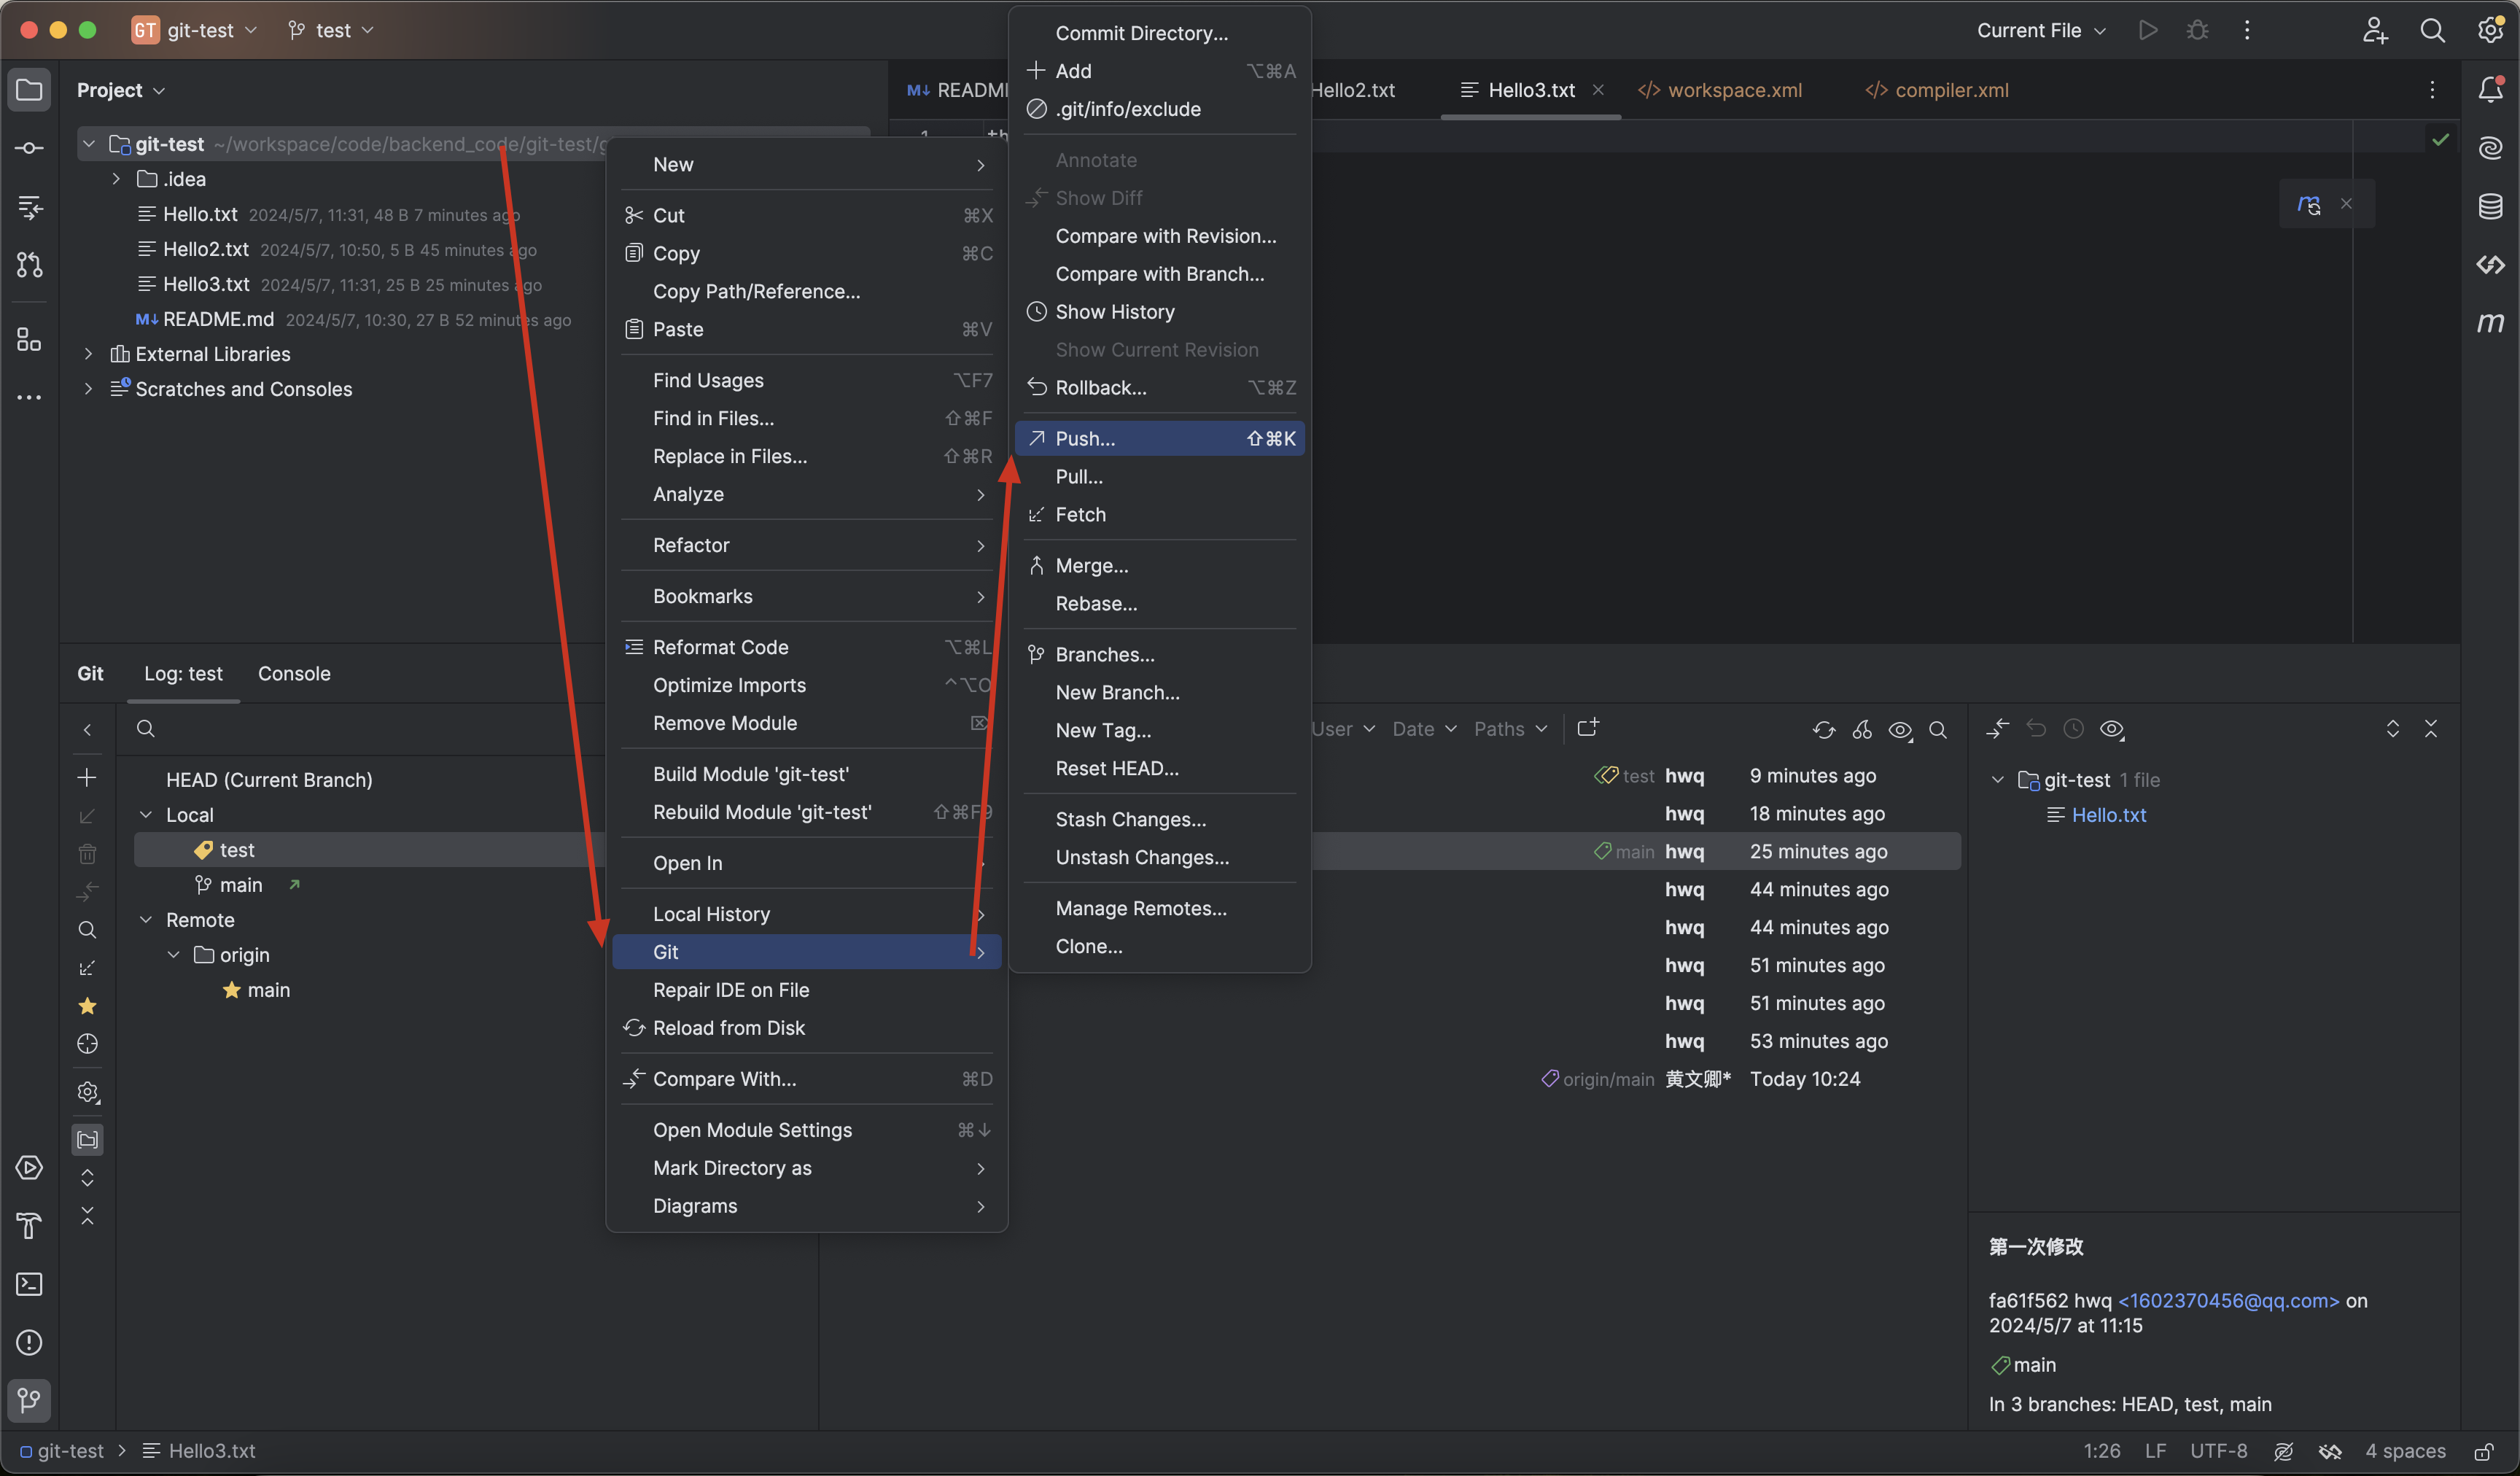Viewport: 2520px width, 1476px height.
Task: Select Show History in Git submenu
Action: click(x=1114, y=312)
